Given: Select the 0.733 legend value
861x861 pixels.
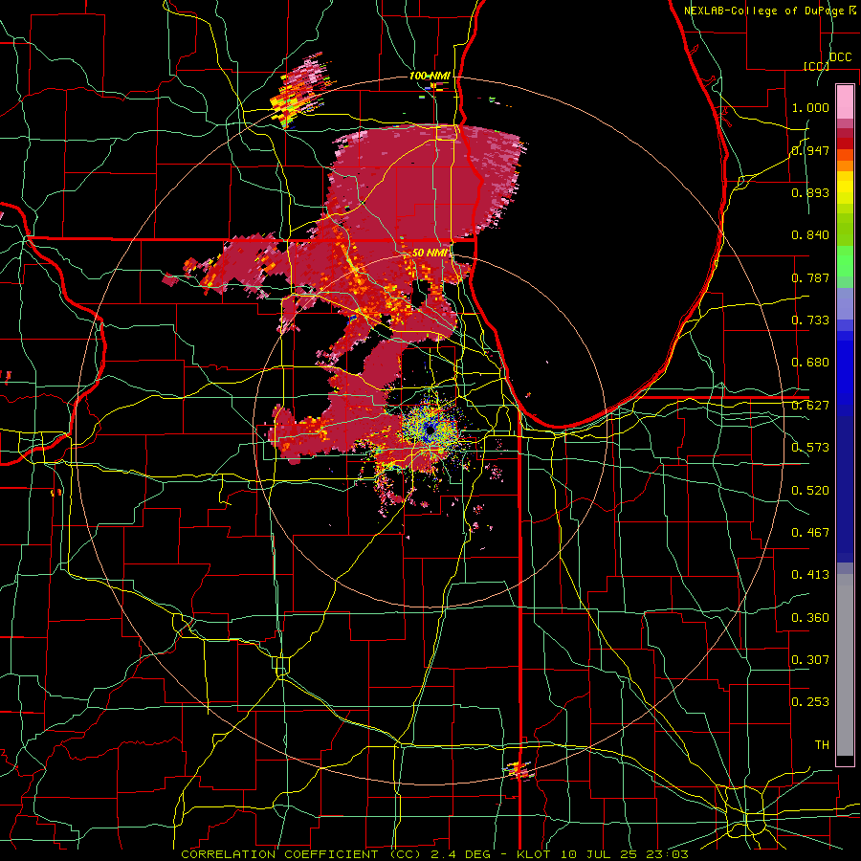Looking at the screenshot, I should [x=810, y=320].
